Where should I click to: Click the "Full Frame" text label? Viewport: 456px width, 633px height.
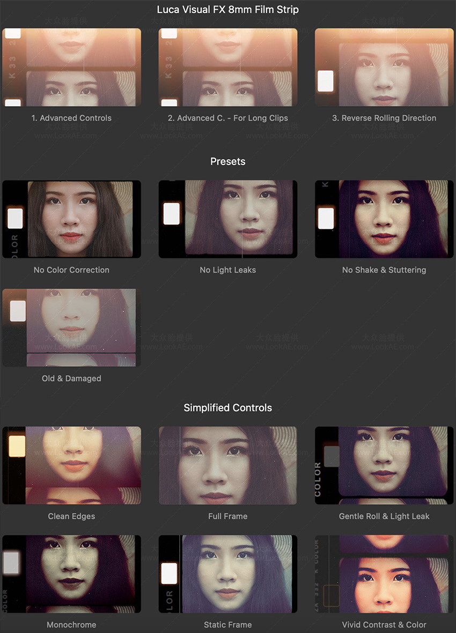point(227,516)
